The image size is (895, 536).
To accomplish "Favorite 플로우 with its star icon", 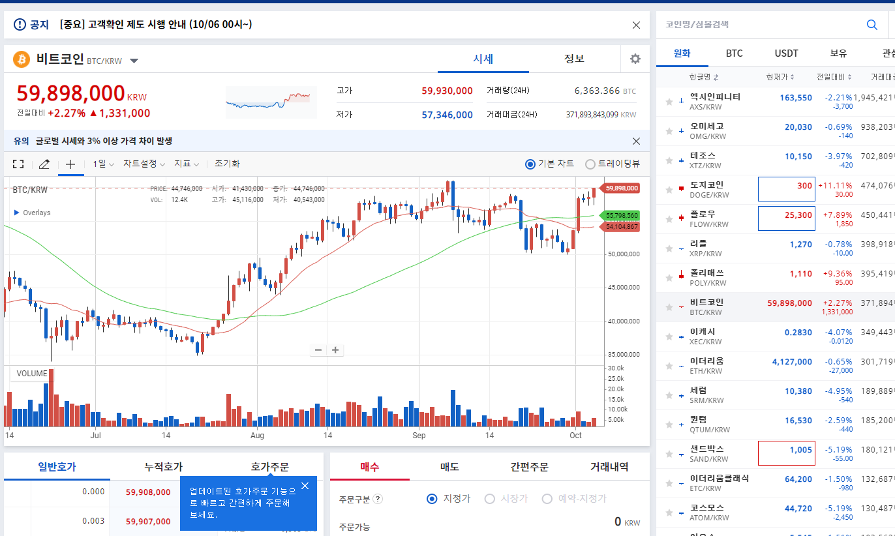I will click(669, 219).
